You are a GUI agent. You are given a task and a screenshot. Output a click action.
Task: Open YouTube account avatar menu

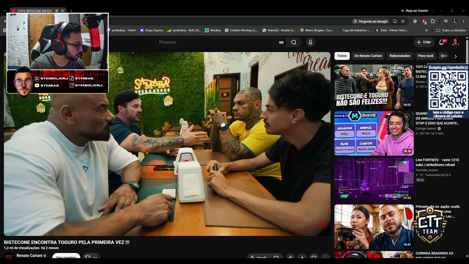[x=455, y=42]
